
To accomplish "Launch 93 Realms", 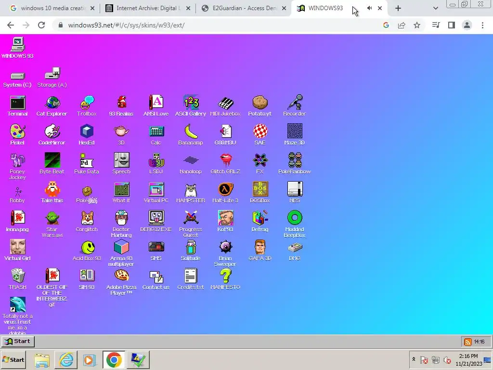I will point(121,106).
